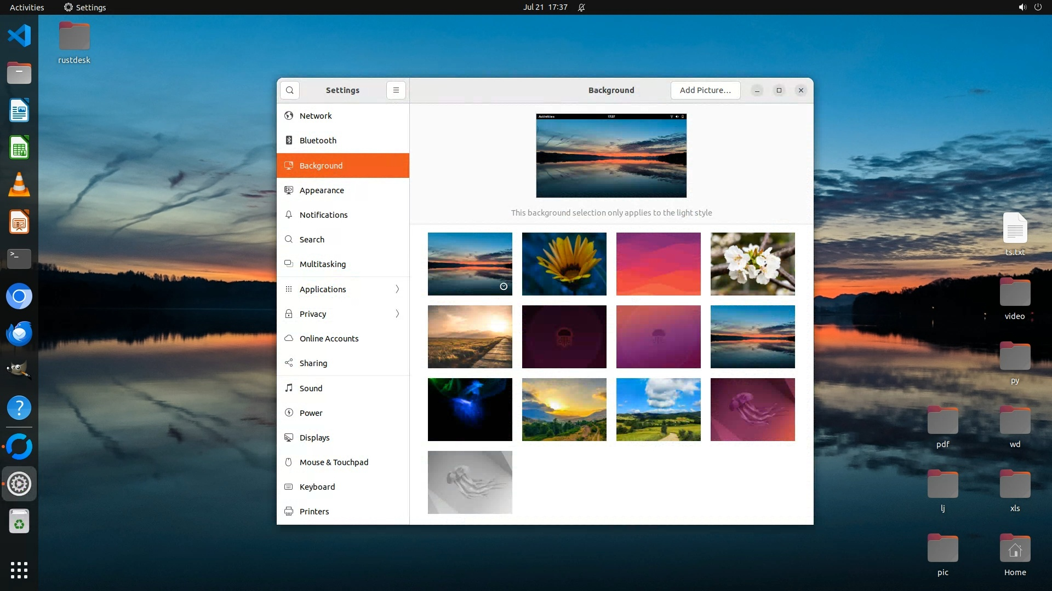Viewport: 1052px width, 591px height.
Task: Select the yellow flower wallpaper thumbnail
Action: coord(564,264)
